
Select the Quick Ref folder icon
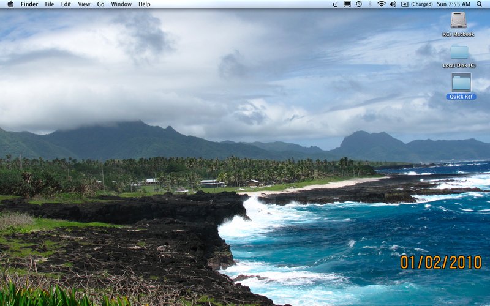[x=461, y=83]
